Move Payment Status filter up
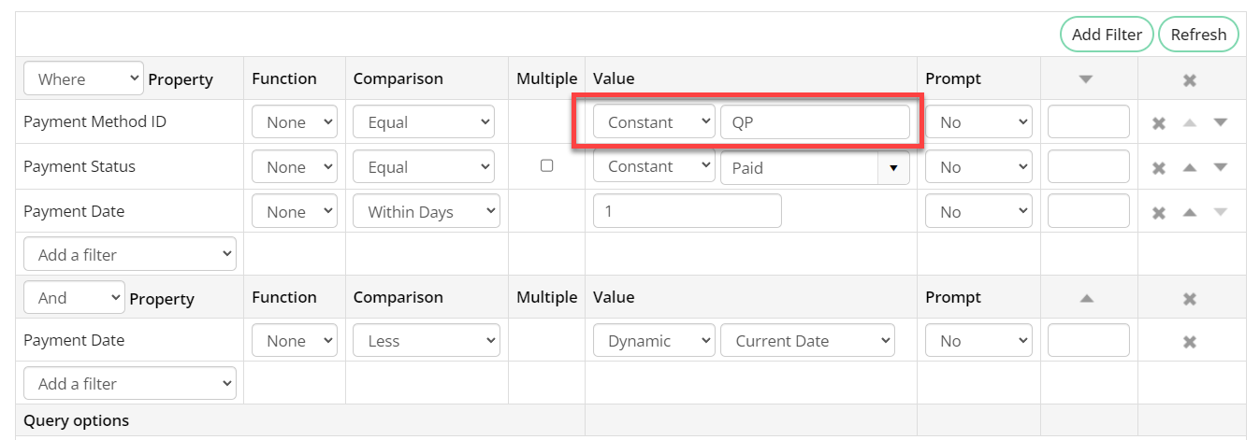This screenshot has width=1260, height=440. (x=1189, y=167)
